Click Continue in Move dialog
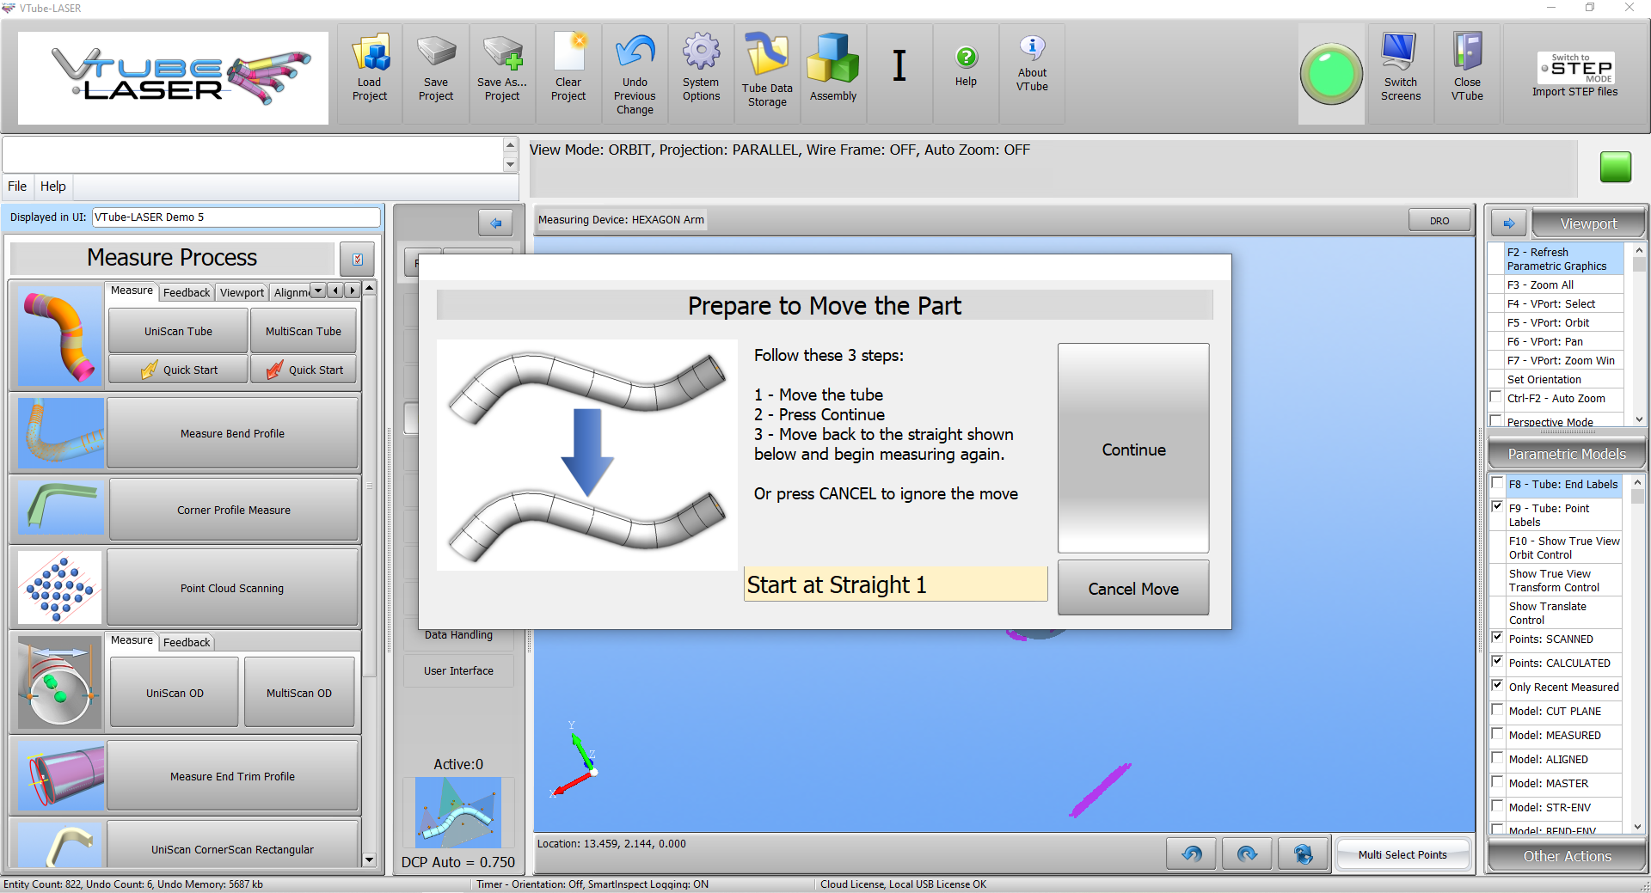1651x893 pixels. tap(1133, 449)
